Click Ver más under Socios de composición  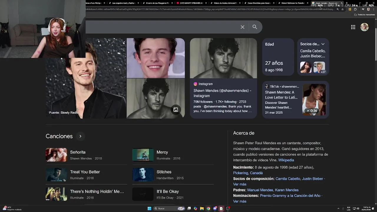(239, 184)
